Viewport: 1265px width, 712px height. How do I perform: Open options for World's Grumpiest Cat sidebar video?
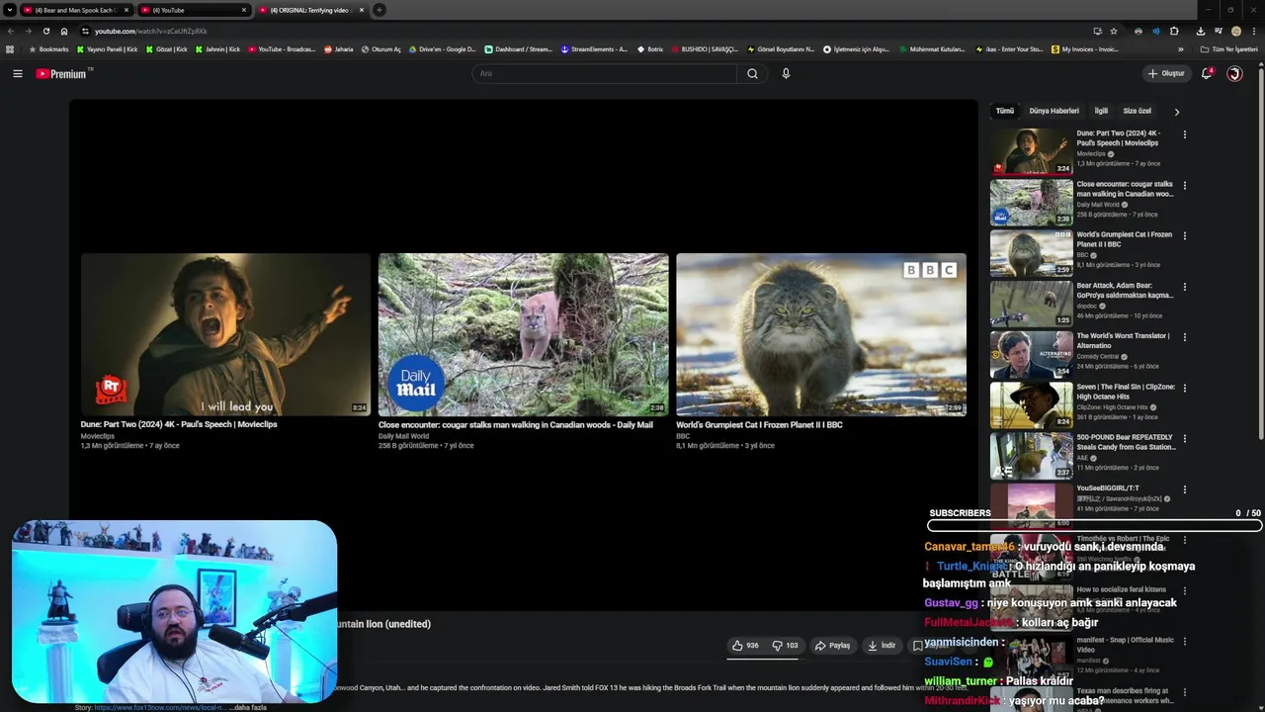click(1185, 236)
